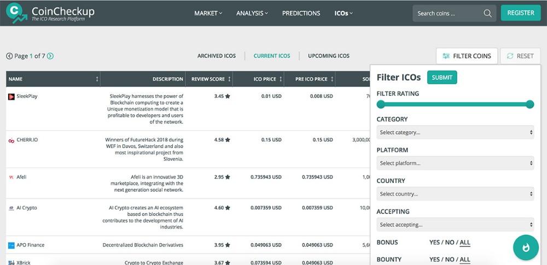The height and width of the screenshot is (265, 547).
Task: Click the XBrick name link
Action: tap(24, 263)
